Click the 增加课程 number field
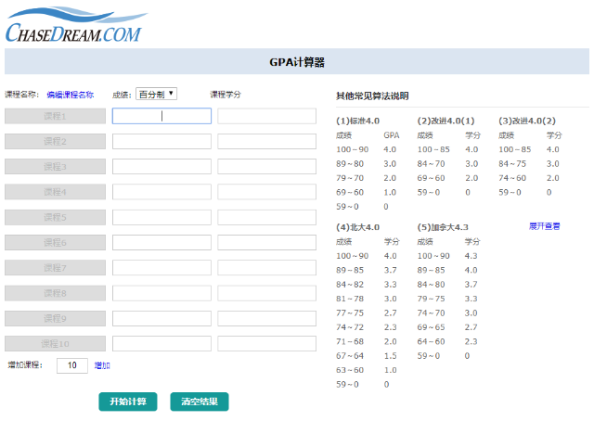The image size is (594, 421). [x=71, y=365]
